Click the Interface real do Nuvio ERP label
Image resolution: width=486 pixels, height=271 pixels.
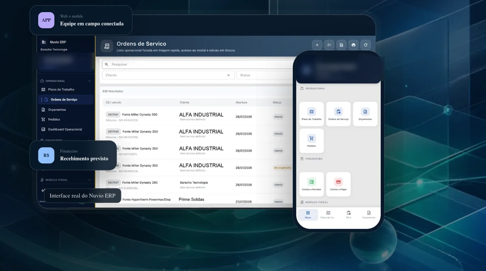83,196
